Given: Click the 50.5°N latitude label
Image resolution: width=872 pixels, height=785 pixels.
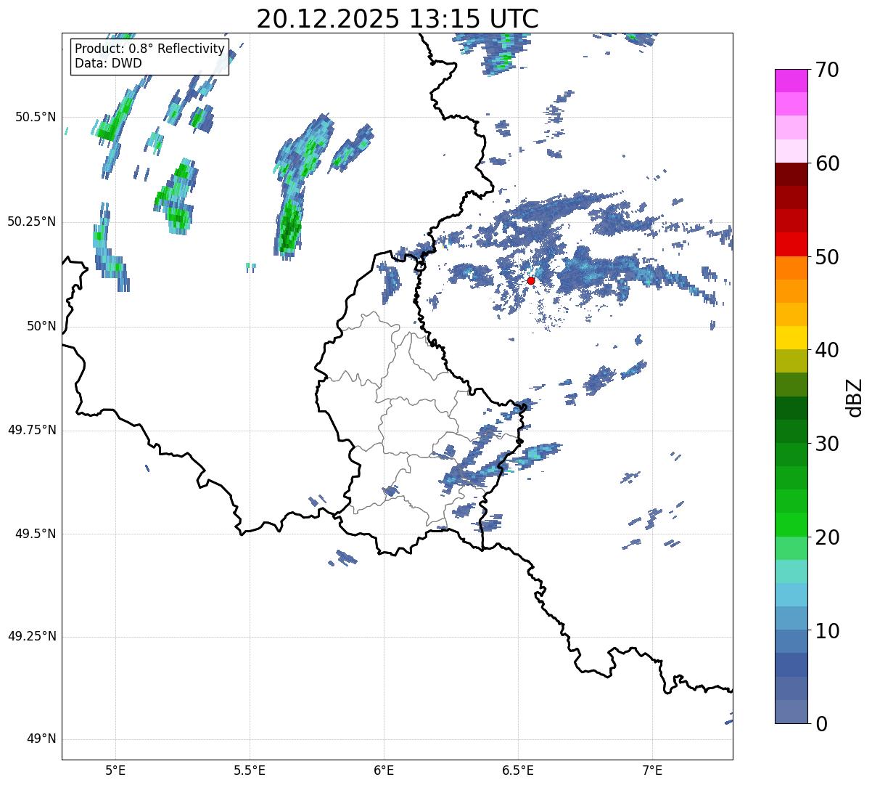Looking at the screenshot, I should click(x=36, y=117).
